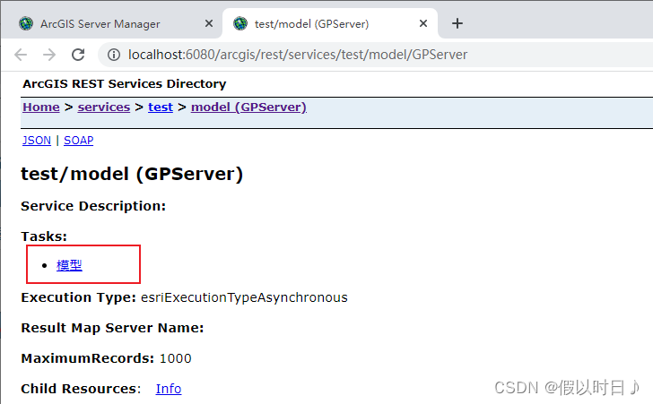Click the MaximumRecords value 1000
This screenshot has height=404, width=653.
(175, 358)
